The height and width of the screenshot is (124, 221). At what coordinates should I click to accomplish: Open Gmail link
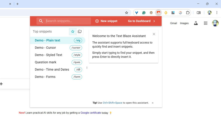pyautogui.click(x=173, y=23)
